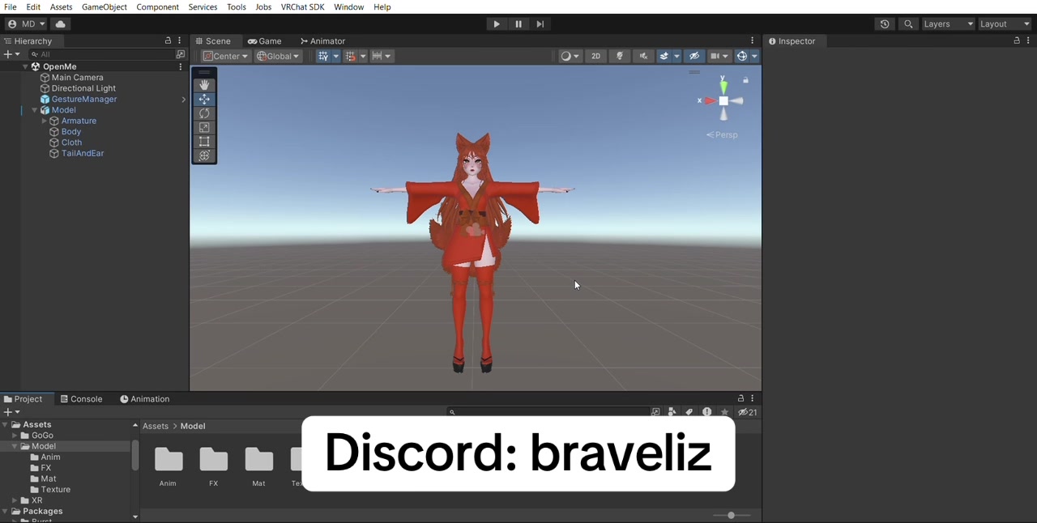This screenshot has height=523, width=1037.
Task: Select the Scale tool
Action: 204,127
